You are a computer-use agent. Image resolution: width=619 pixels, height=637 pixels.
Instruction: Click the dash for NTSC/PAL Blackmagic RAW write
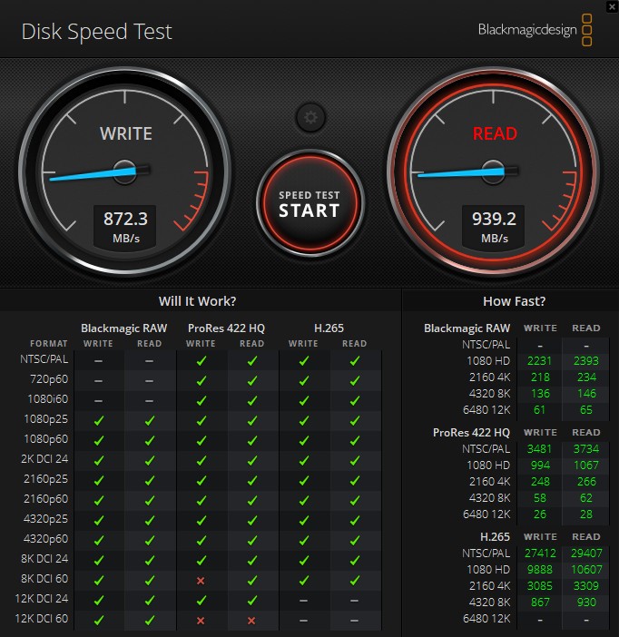[98, 361]
